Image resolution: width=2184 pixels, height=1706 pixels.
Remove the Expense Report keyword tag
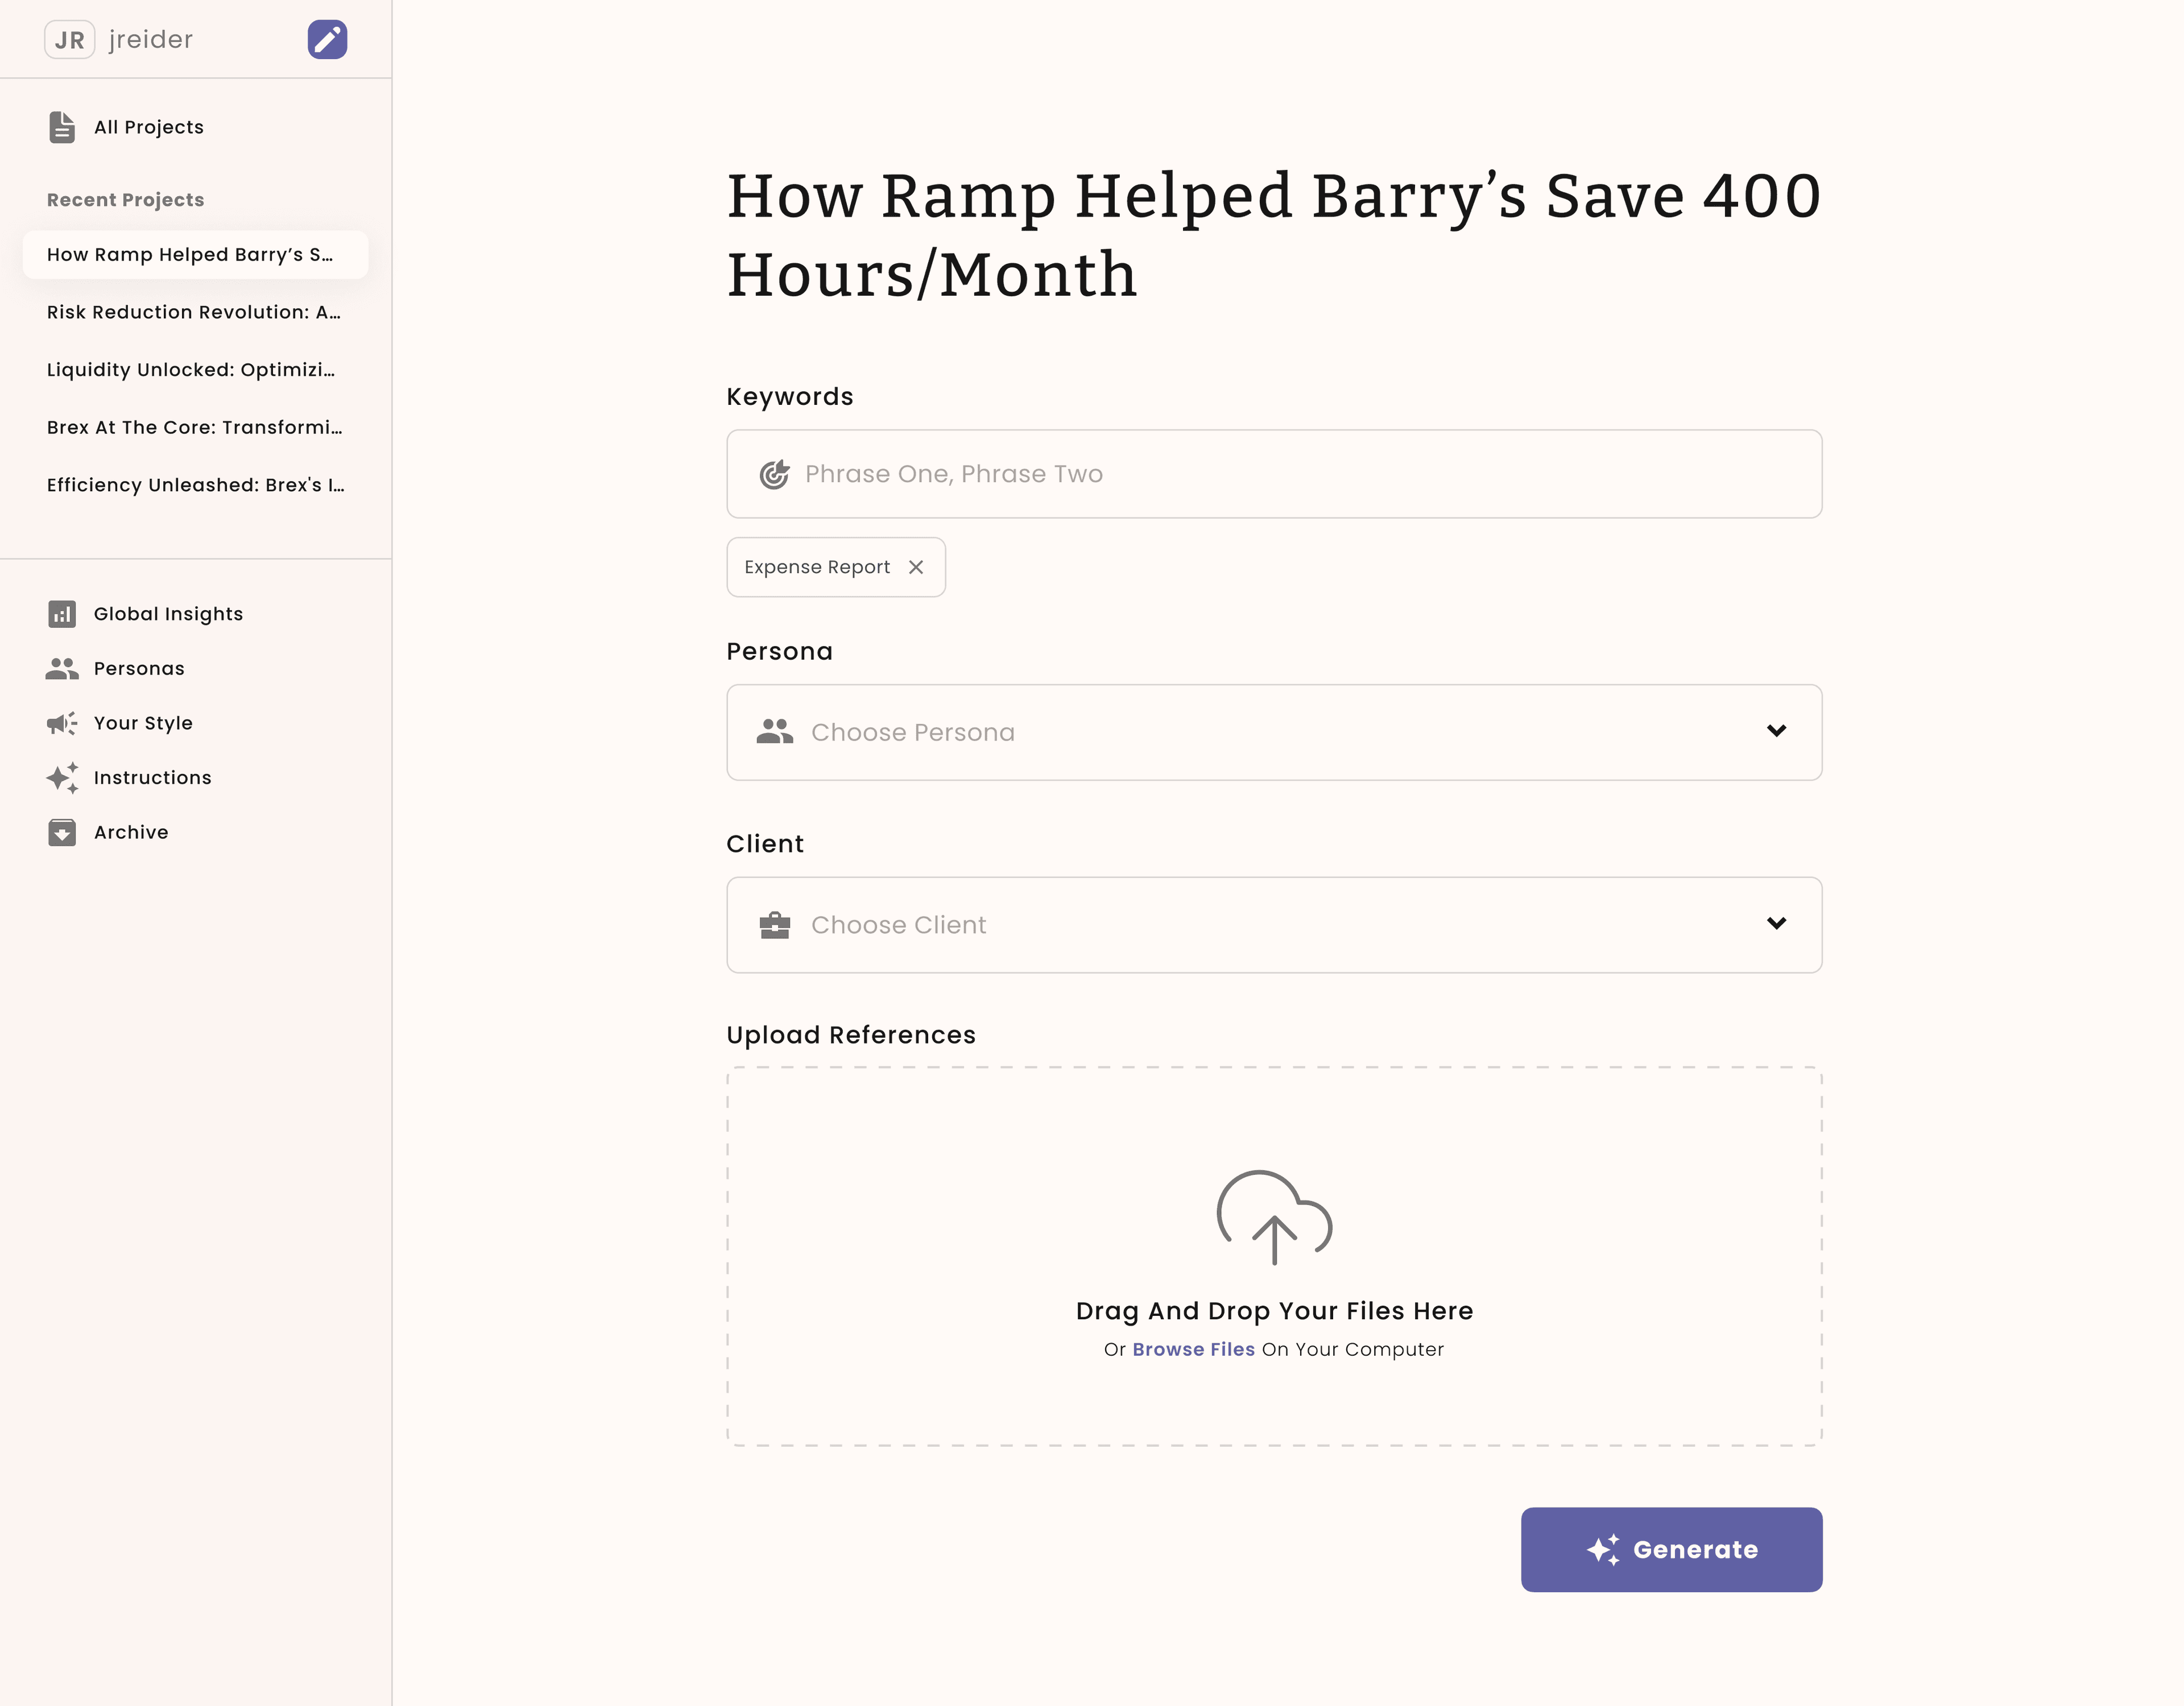click(x=916, y=567)
